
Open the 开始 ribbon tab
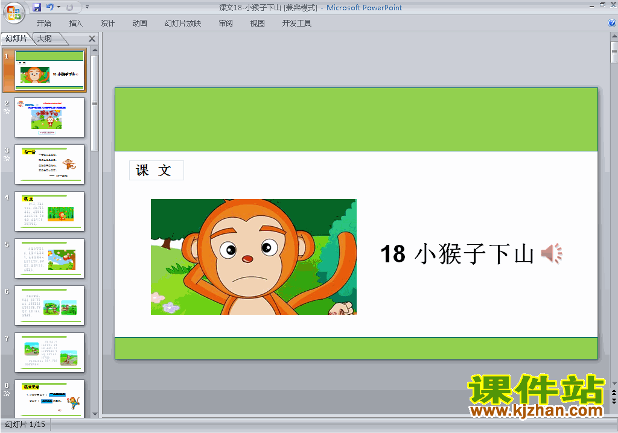[x=43, y=24]
